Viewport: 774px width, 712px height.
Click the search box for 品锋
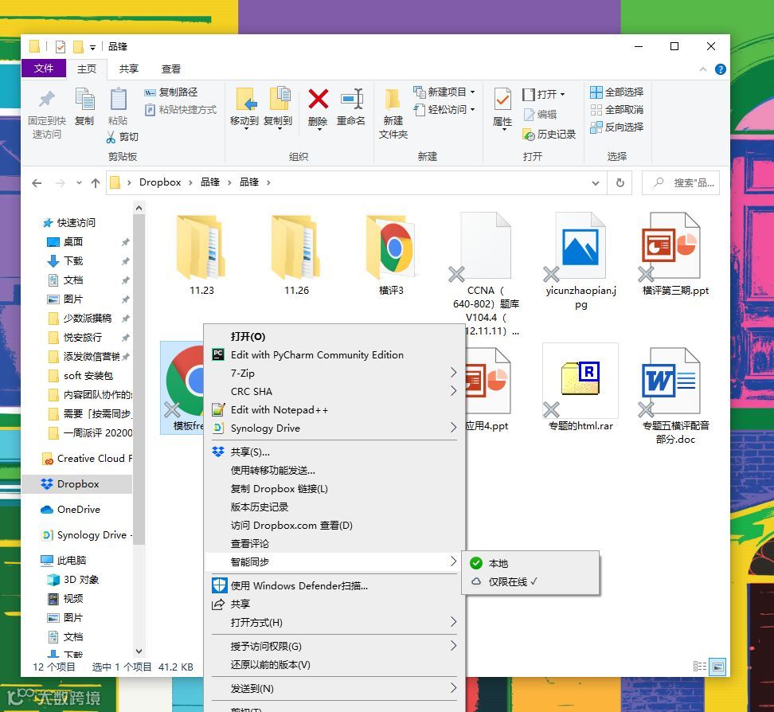click(681, 183)
